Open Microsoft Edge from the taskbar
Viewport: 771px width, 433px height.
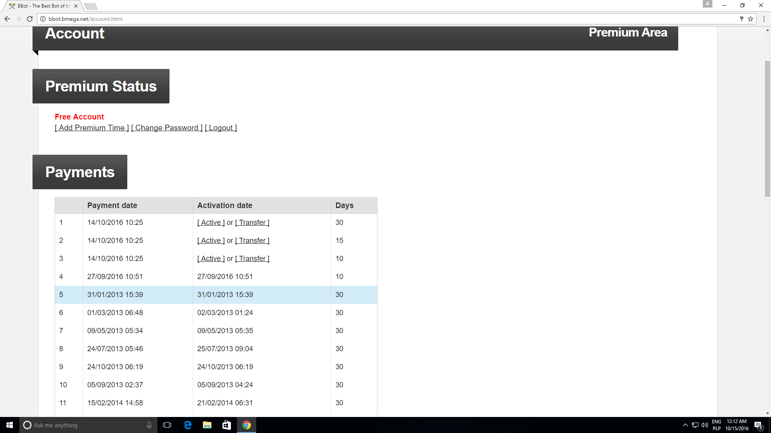pyautogui.click(x=188, y=425)
